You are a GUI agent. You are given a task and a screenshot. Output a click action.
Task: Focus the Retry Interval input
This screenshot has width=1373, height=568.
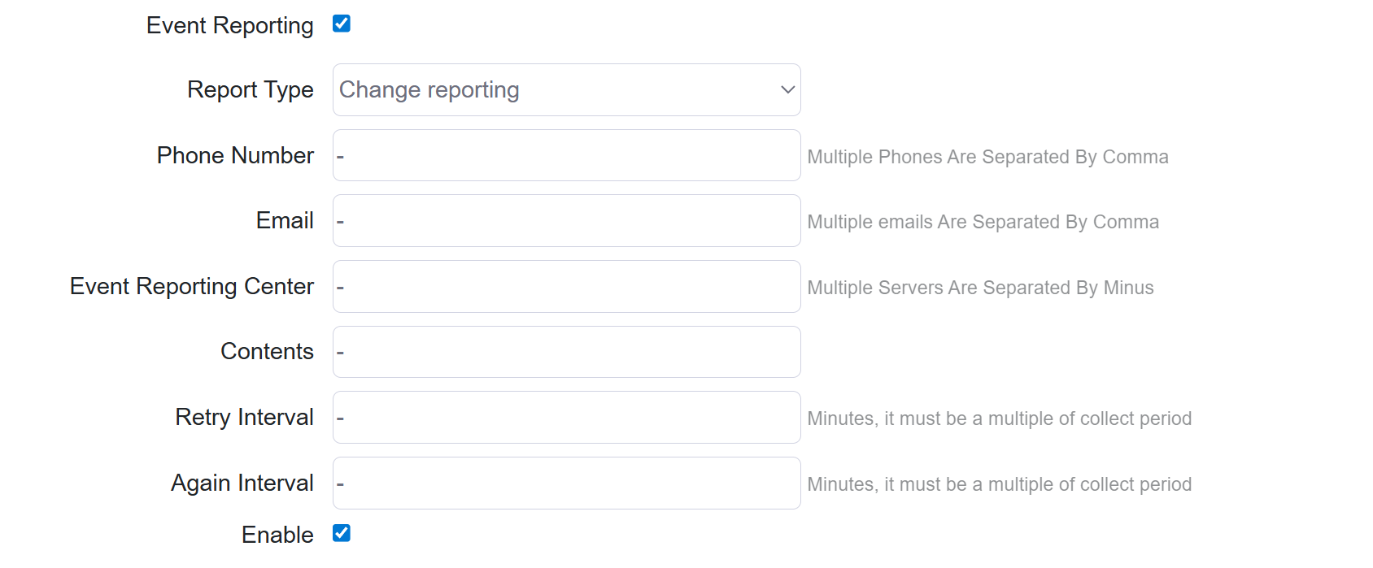[566, 417]
